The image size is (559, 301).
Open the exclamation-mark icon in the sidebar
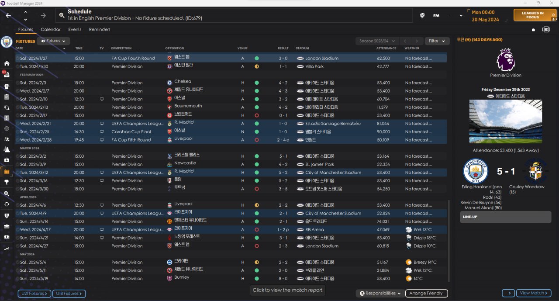tap(7, 118)
